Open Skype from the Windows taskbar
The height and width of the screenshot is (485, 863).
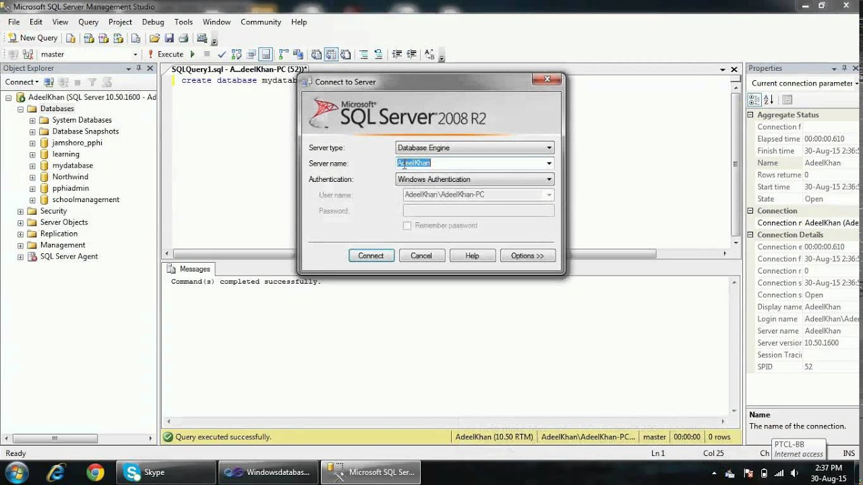click(166, 472)
